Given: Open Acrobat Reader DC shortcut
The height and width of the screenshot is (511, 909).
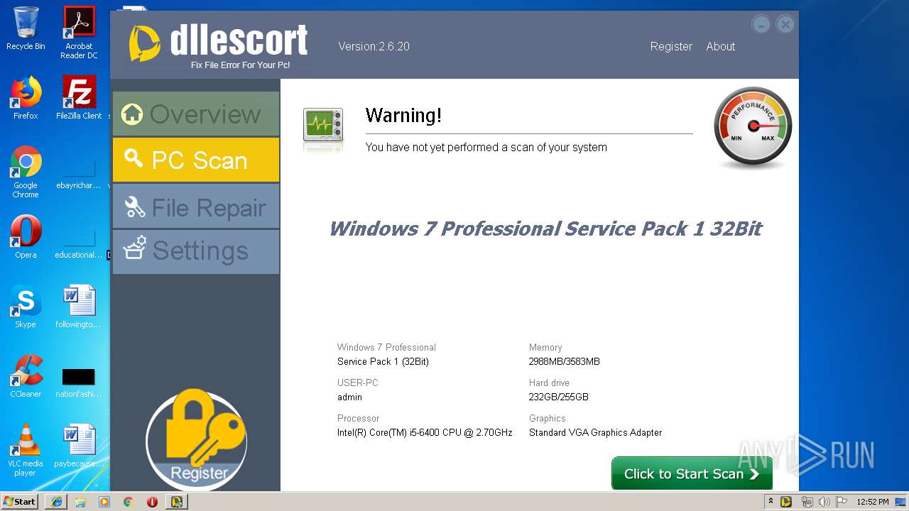Looking at the screenshot, I should tap(79, 33).
